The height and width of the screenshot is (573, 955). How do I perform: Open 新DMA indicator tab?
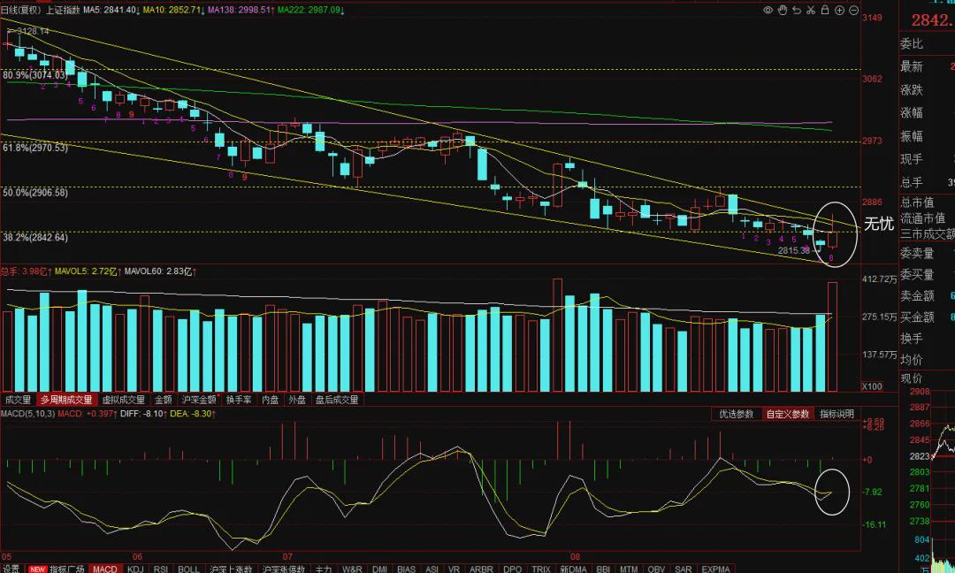coord(573,569)
